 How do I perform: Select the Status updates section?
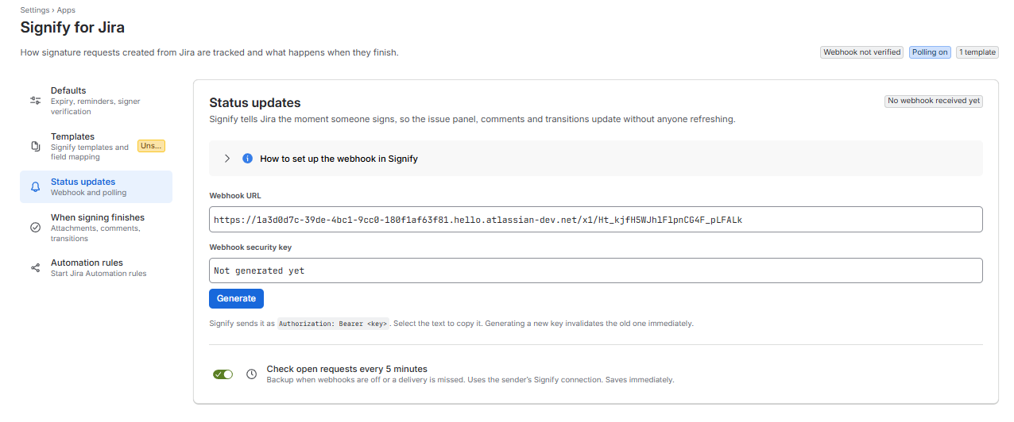96,187
